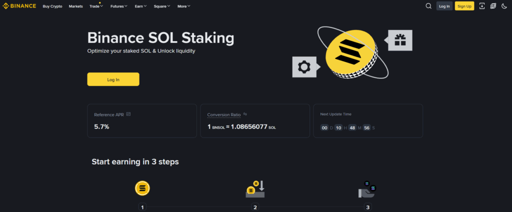Click the swap icon beside Conversion Ratio
The image size is (512, 212).
[x=245, y=114]
